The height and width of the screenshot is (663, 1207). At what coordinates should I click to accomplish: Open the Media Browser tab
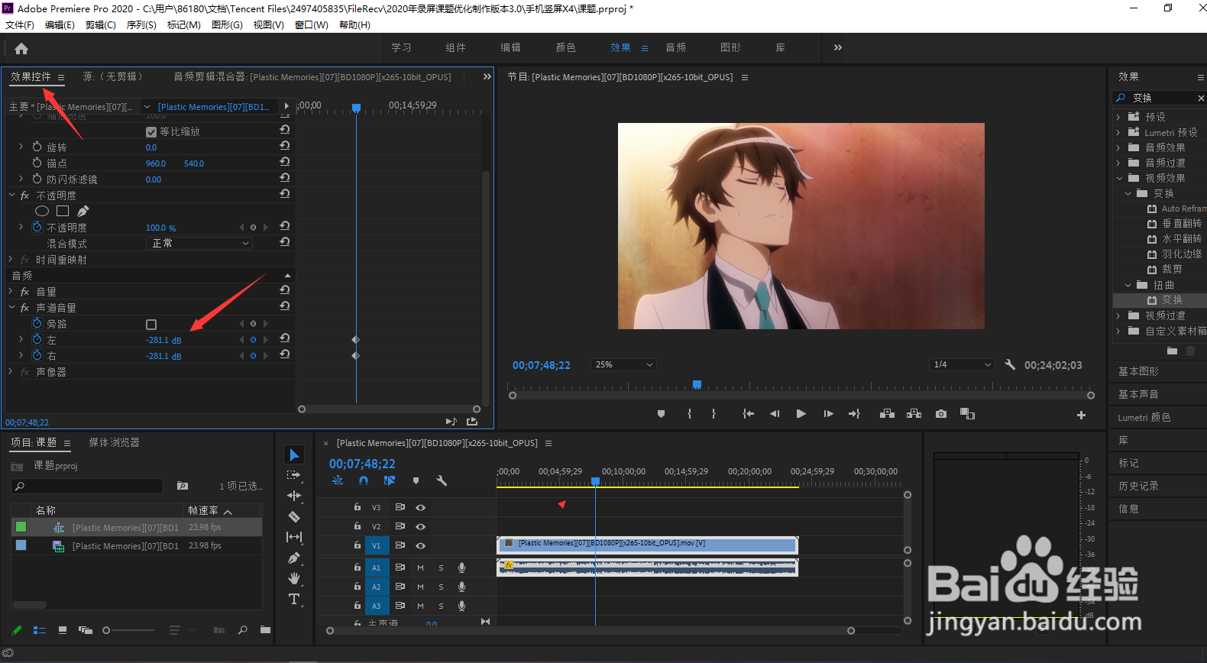tap(114, 442)
